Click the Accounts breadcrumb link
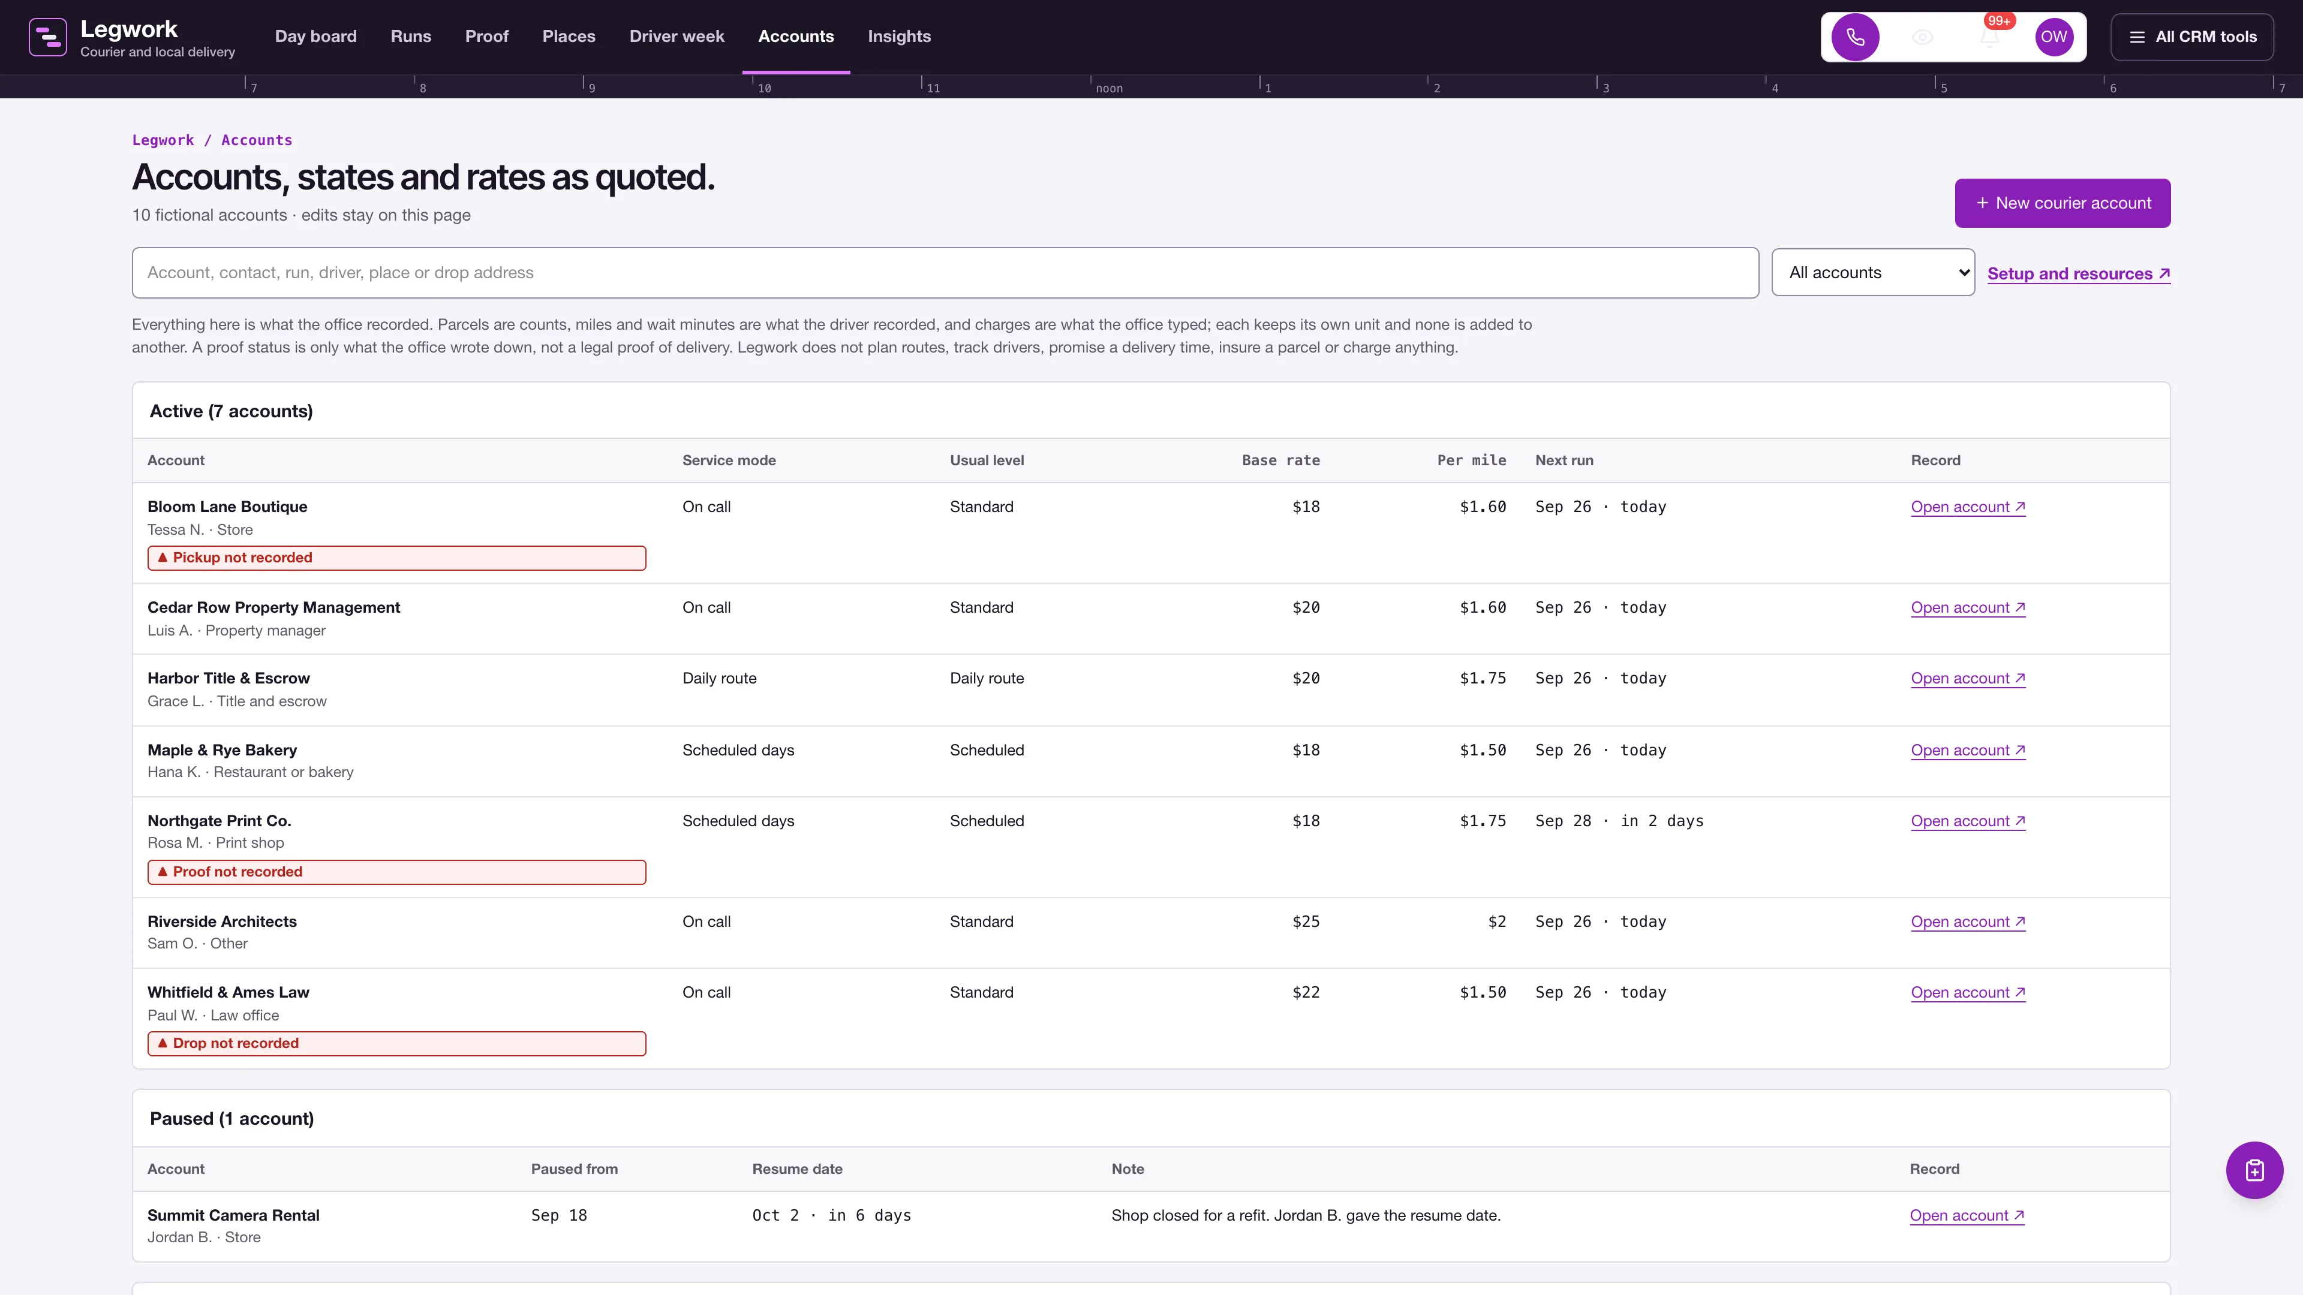Viewport: 2303px width, 1295px height. pos(257,140)
